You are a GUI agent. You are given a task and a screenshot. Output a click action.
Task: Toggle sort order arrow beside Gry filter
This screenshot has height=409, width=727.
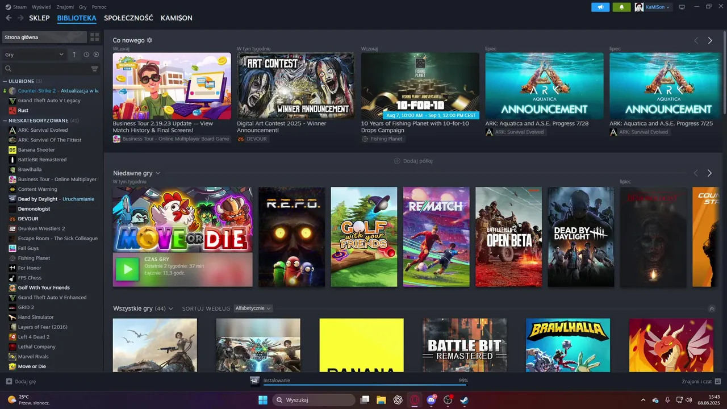coord(74,55)
